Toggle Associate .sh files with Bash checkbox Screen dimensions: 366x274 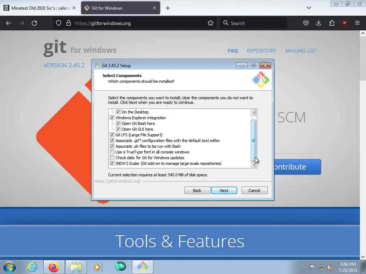tap(112, 146)
